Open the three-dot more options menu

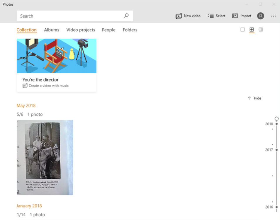273,16
